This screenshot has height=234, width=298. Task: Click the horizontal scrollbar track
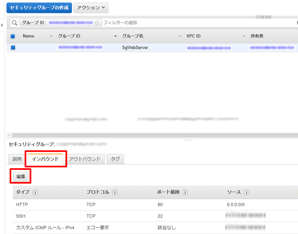pyautogui.click(x=155, y=135)
